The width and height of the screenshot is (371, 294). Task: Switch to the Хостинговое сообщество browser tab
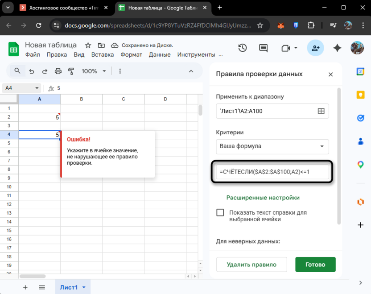(62, 7)
